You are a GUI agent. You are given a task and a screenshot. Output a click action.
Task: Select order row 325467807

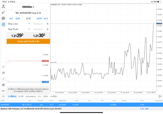[x=81, y=105]
